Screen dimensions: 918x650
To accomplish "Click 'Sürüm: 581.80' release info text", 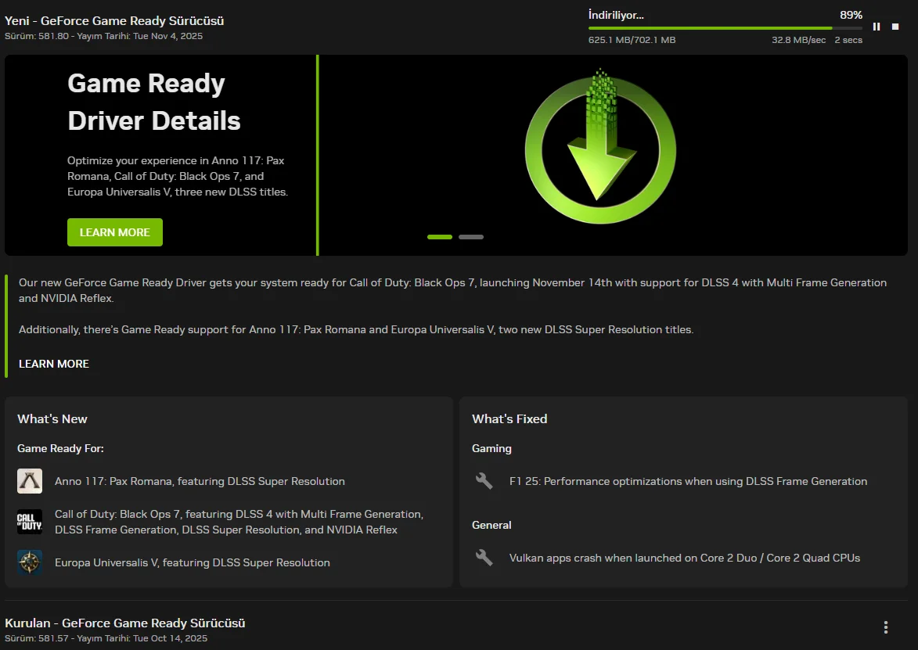I will pyautogui.click(x=103, y=36).
